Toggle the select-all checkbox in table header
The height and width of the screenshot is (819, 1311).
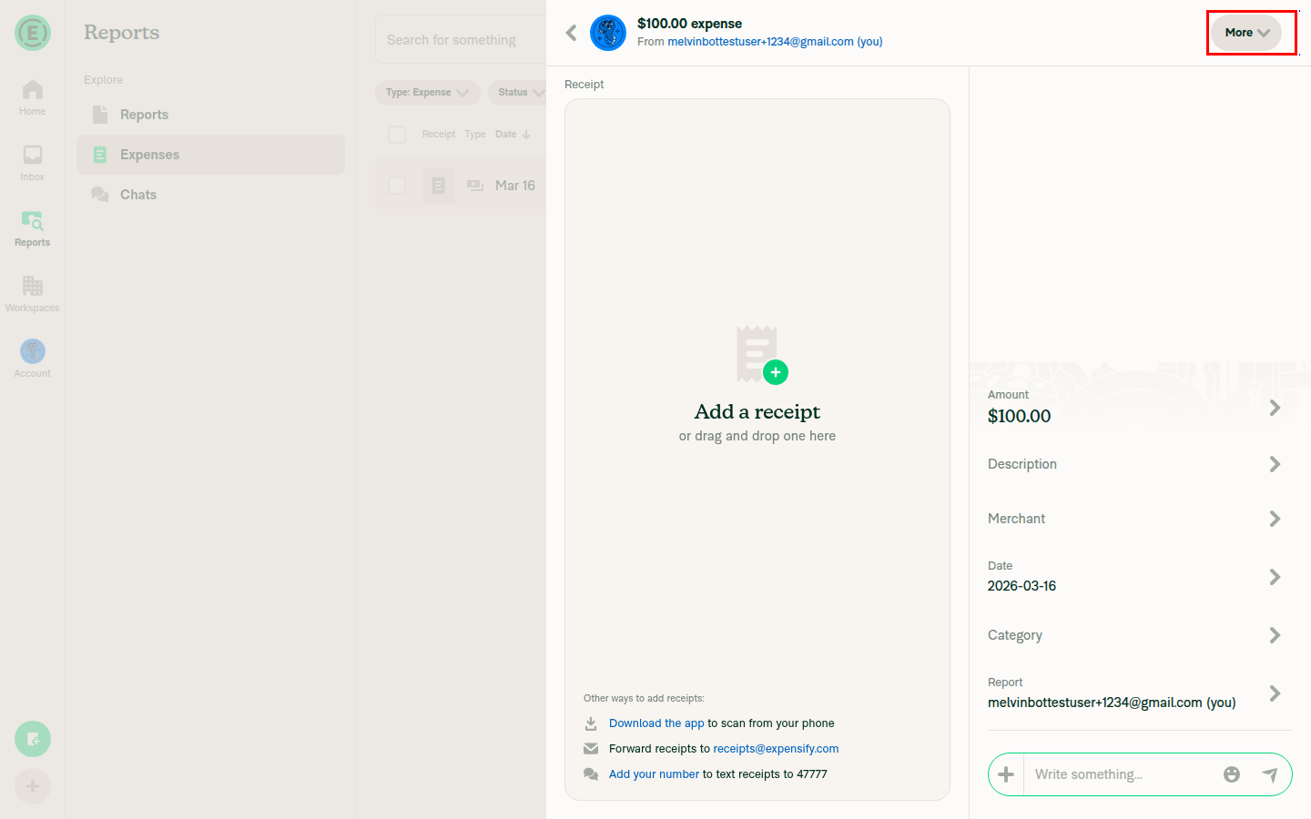pos(397,135)
